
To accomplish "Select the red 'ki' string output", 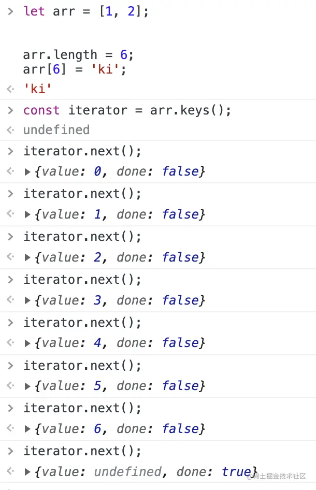I will (37, 89).
